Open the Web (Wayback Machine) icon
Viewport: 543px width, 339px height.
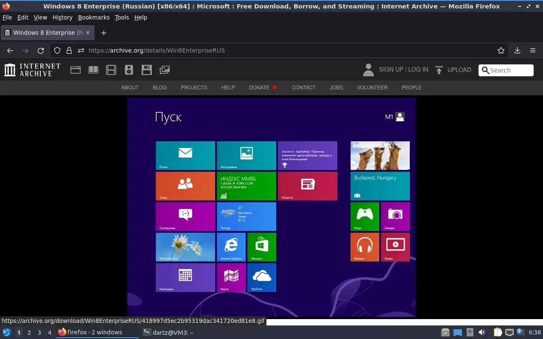point(76,70)
